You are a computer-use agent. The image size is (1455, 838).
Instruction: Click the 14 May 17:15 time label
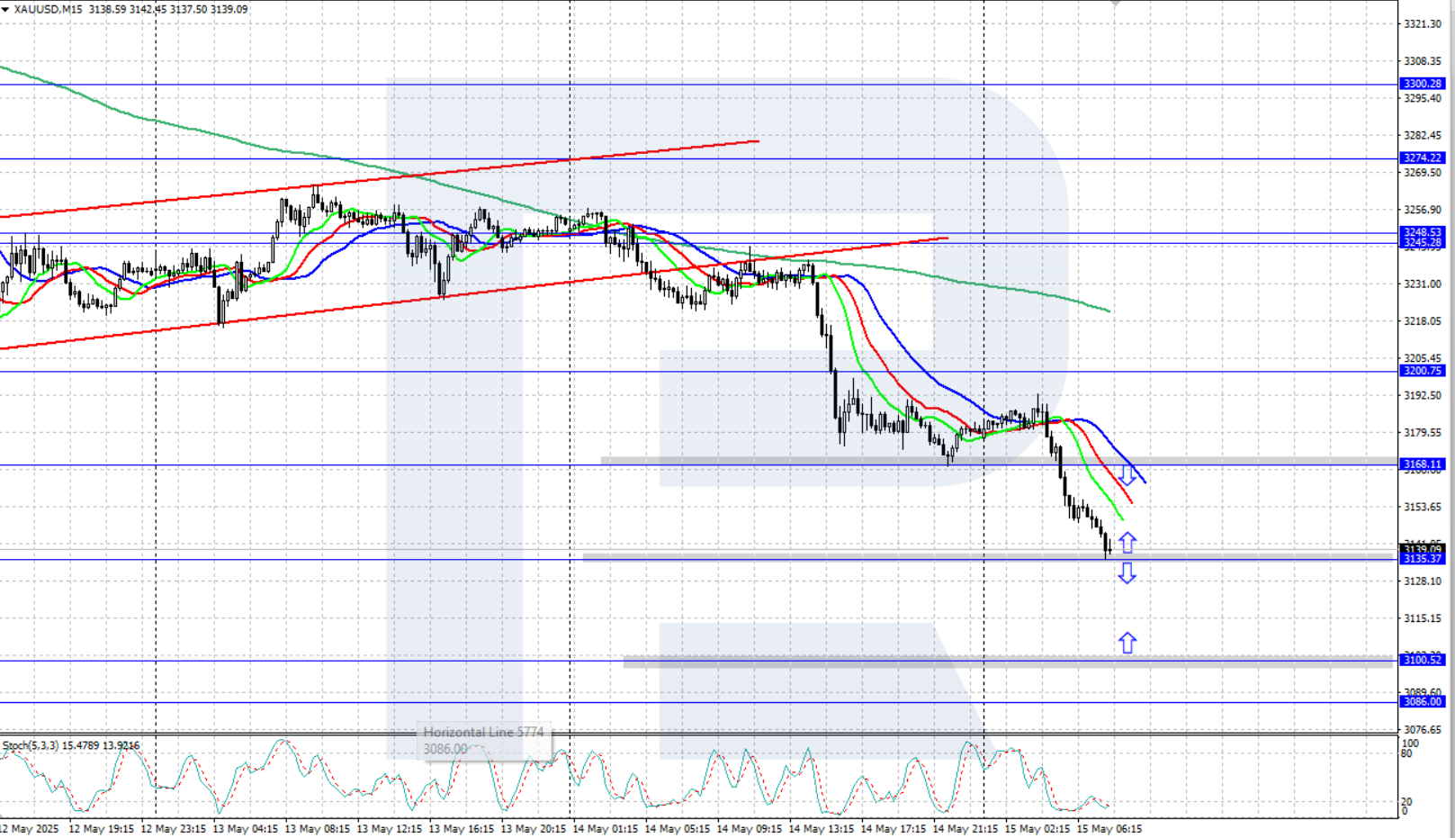pos(894,828)
